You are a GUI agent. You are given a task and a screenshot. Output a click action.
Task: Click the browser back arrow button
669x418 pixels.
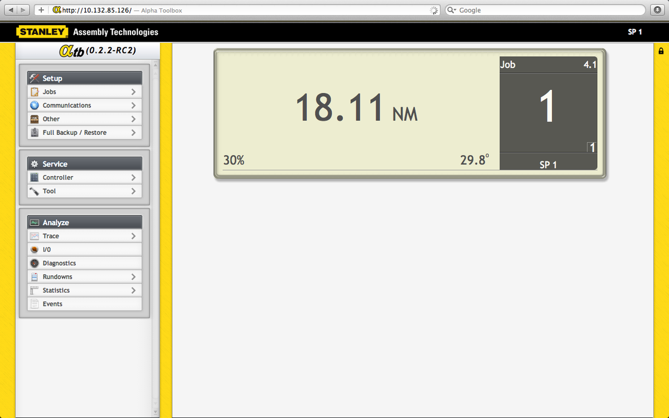pyautogui.click(x=11, y=10)
